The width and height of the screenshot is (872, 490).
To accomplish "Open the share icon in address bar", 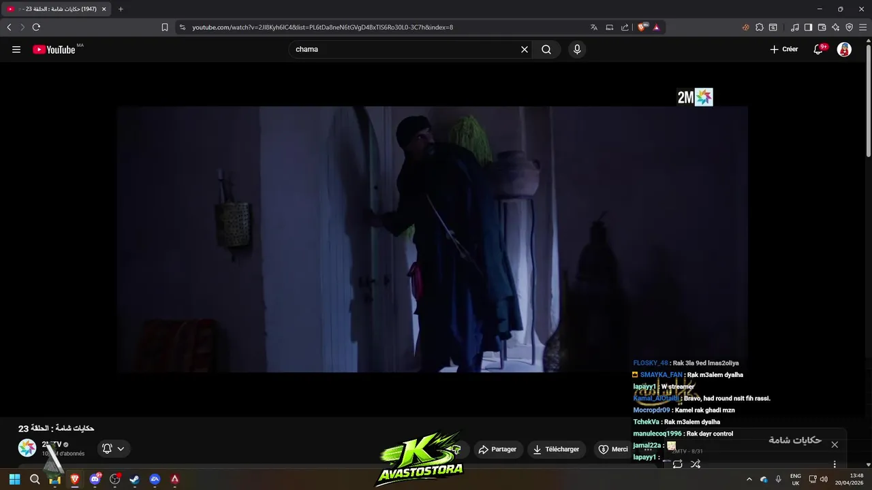I will click(625, 27).
